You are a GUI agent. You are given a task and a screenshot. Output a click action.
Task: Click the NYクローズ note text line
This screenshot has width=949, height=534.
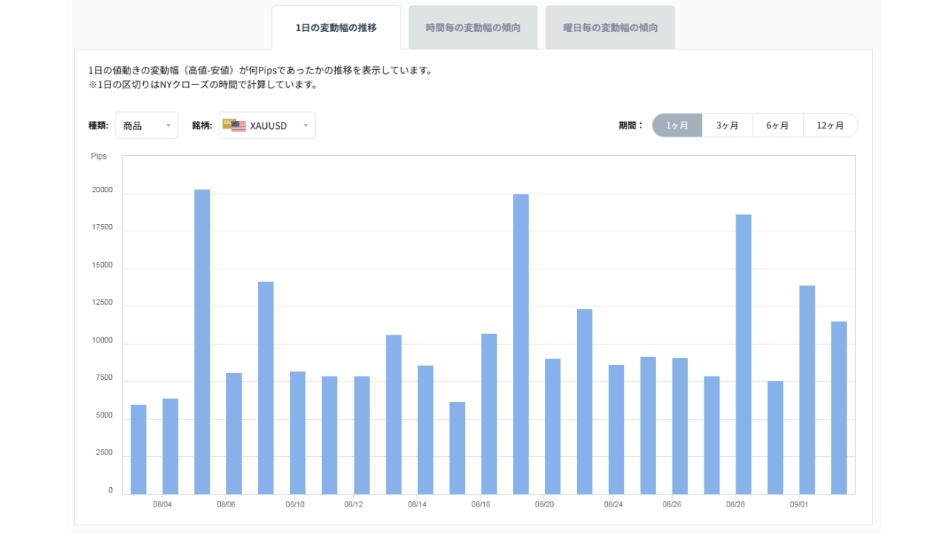[x=202, y=85]
